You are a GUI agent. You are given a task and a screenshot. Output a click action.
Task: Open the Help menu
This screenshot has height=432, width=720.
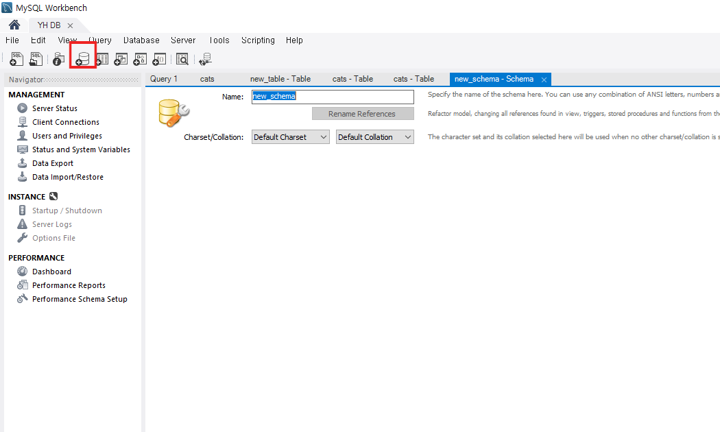294,40
